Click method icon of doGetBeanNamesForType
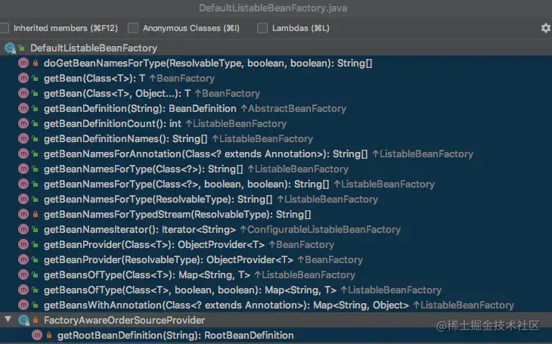552x344 pixels. tap(23, 63)
